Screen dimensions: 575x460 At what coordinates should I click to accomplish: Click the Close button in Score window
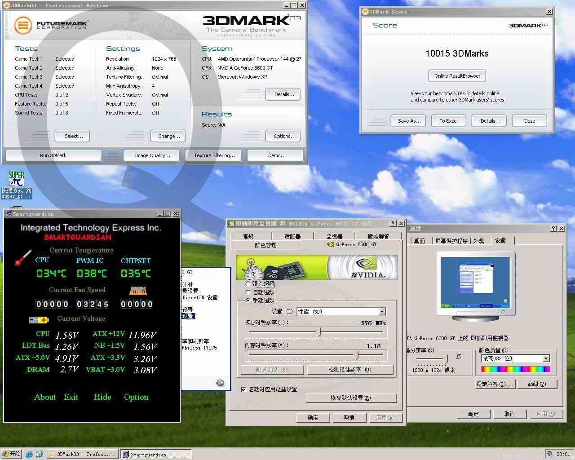tap(529, 121)
